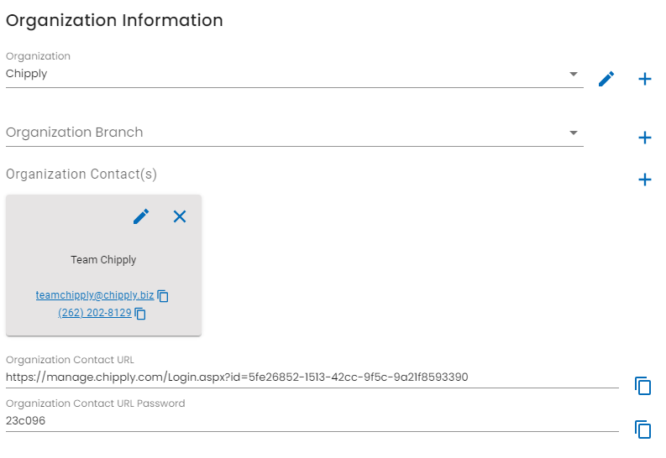Open teamchipply@chipply.biz email link
Screen dimensions: 666x458
(x=95, y=295)
